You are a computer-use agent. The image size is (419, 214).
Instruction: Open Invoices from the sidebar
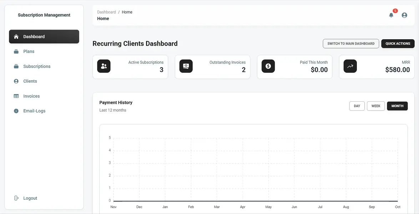click(31, 96)
